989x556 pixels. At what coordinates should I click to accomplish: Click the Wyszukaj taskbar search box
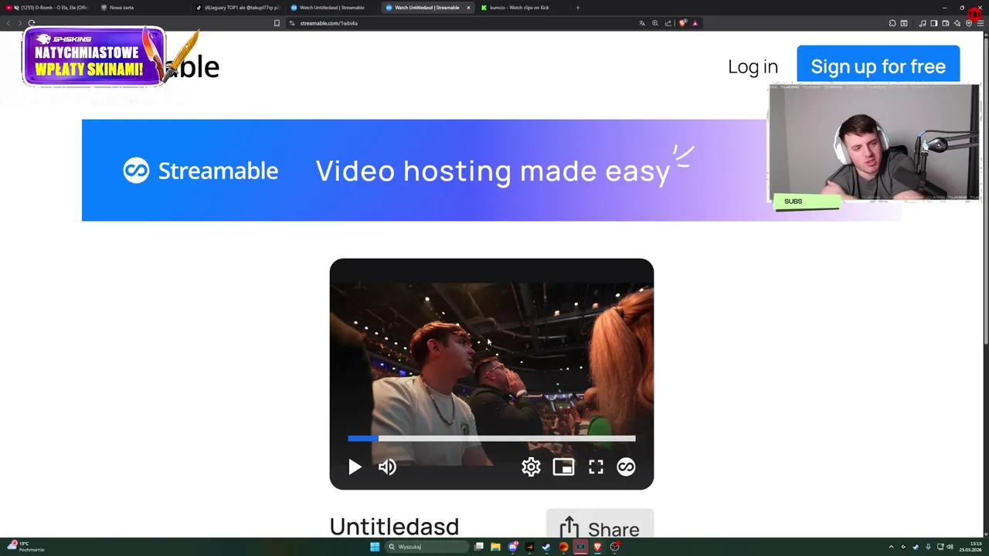(x=427, y=547)
